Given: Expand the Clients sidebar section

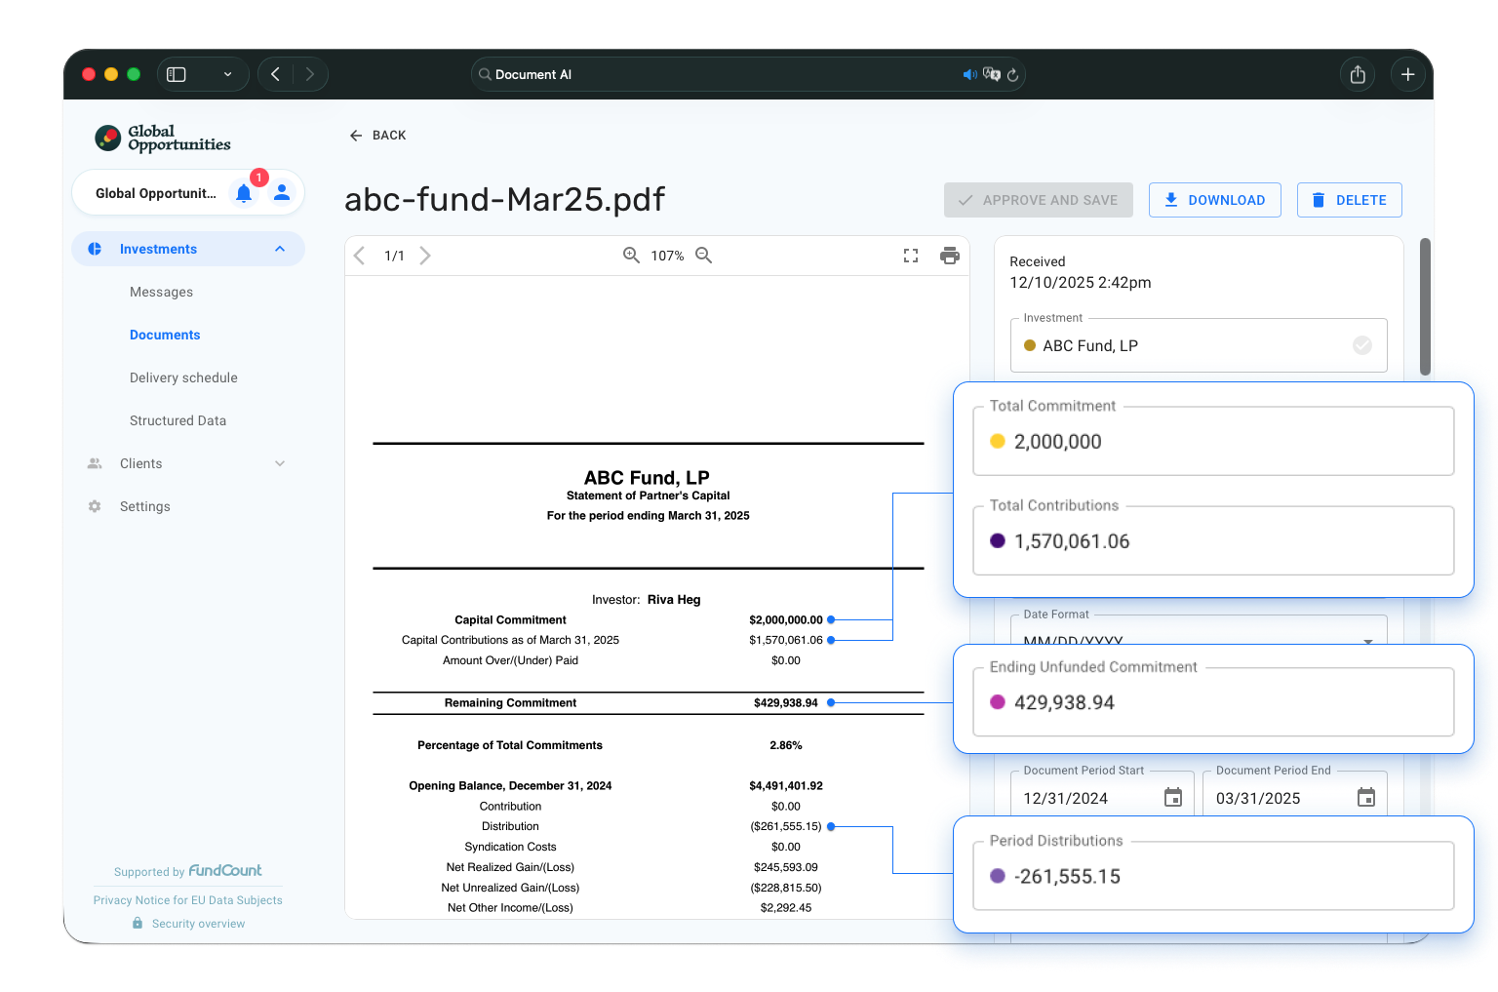Looking at the screenshot, I should (280, 463).
